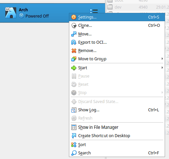The image size is (169, 159).
Task: Click the disabled Refresh entry
Action: point(117,118)
